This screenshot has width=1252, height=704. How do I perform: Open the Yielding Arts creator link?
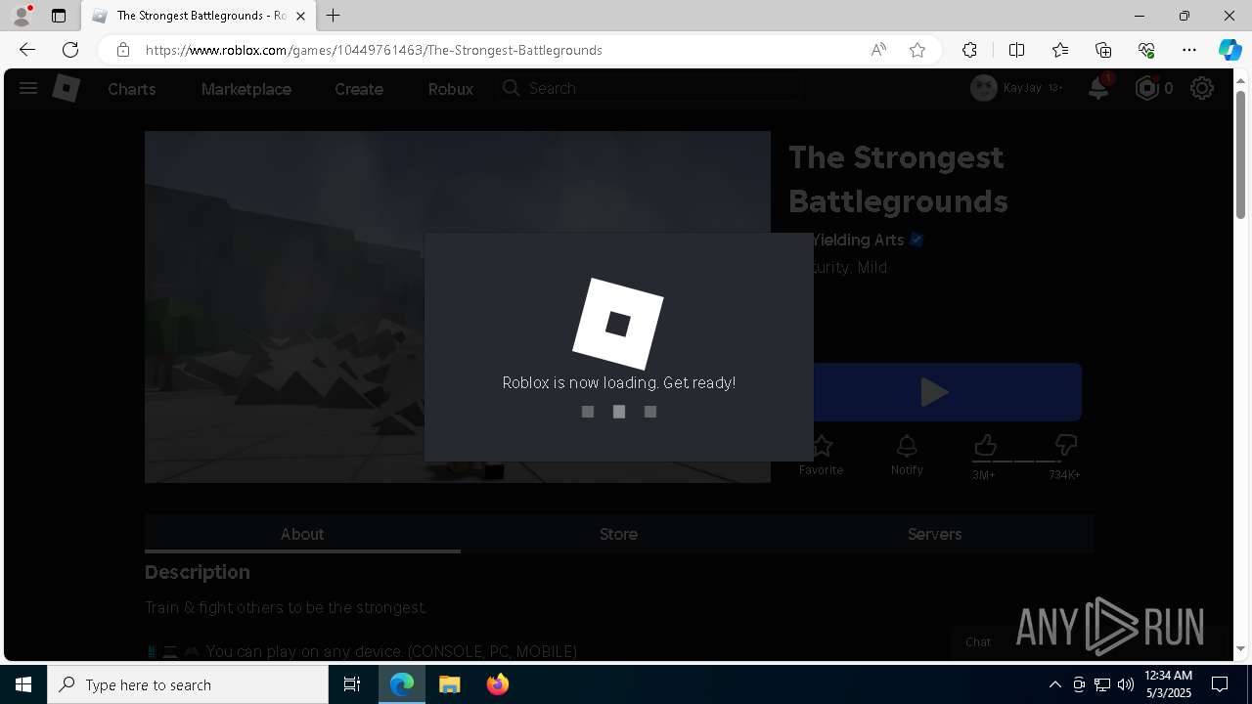(856, 240)
